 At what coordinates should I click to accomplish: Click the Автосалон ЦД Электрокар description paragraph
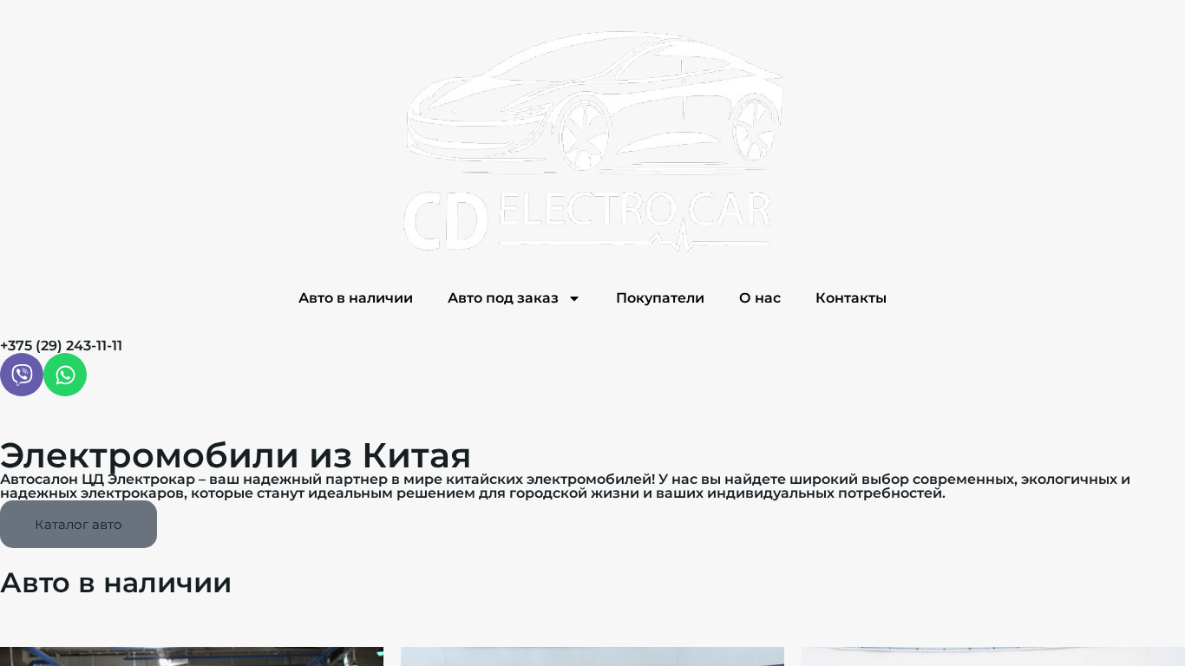pos(566,486)
